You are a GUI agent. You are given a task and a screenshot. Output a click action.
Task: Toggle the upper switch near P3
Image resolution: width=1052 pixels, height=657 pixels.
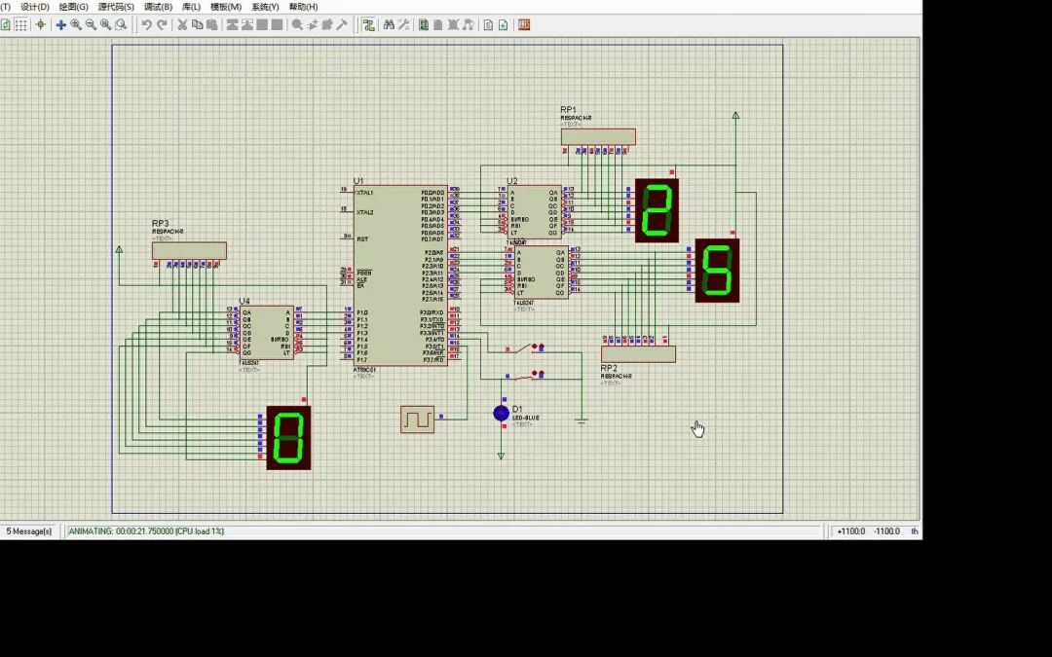(535, 347)
